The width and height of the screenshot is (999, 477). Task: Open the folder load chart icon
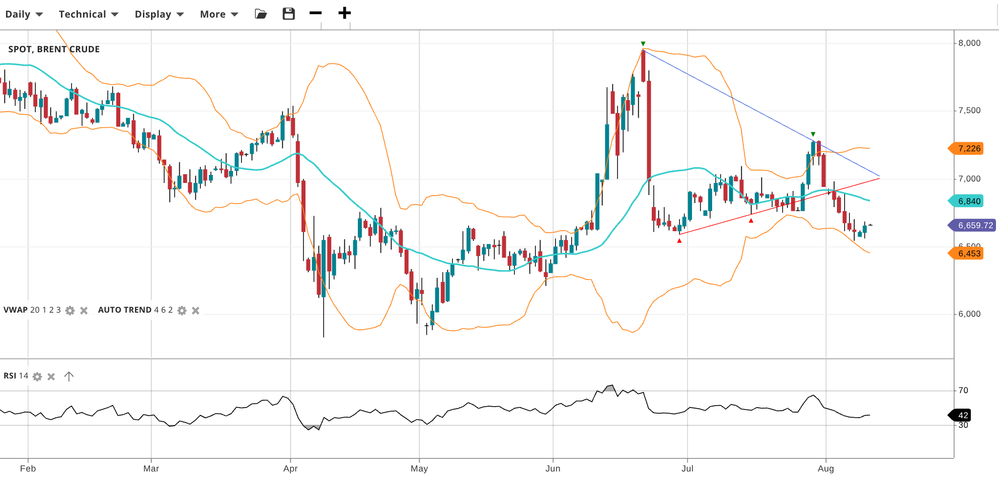[x=261, y=14]
